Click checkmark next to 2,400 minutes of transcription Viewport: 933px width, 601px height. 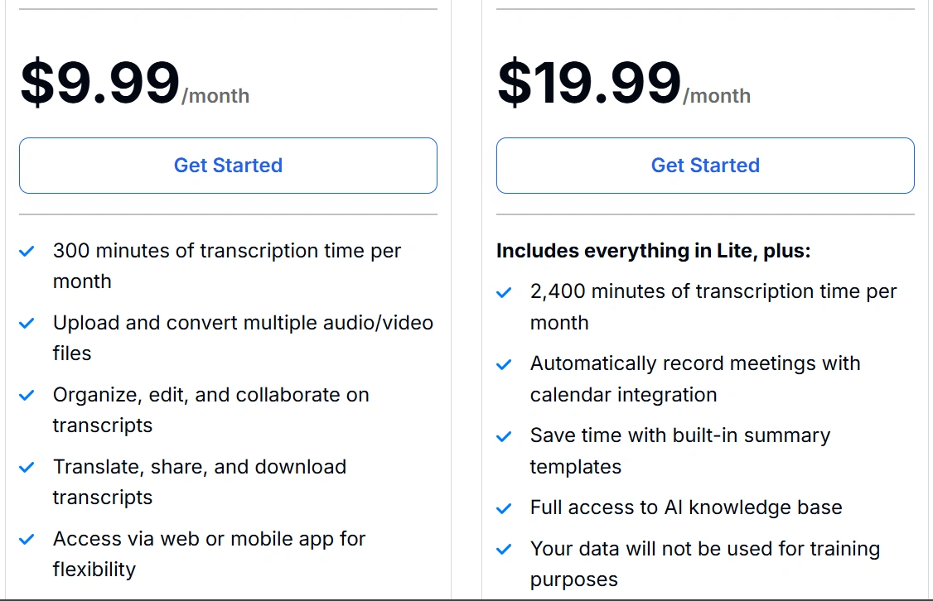coord(504,292)
